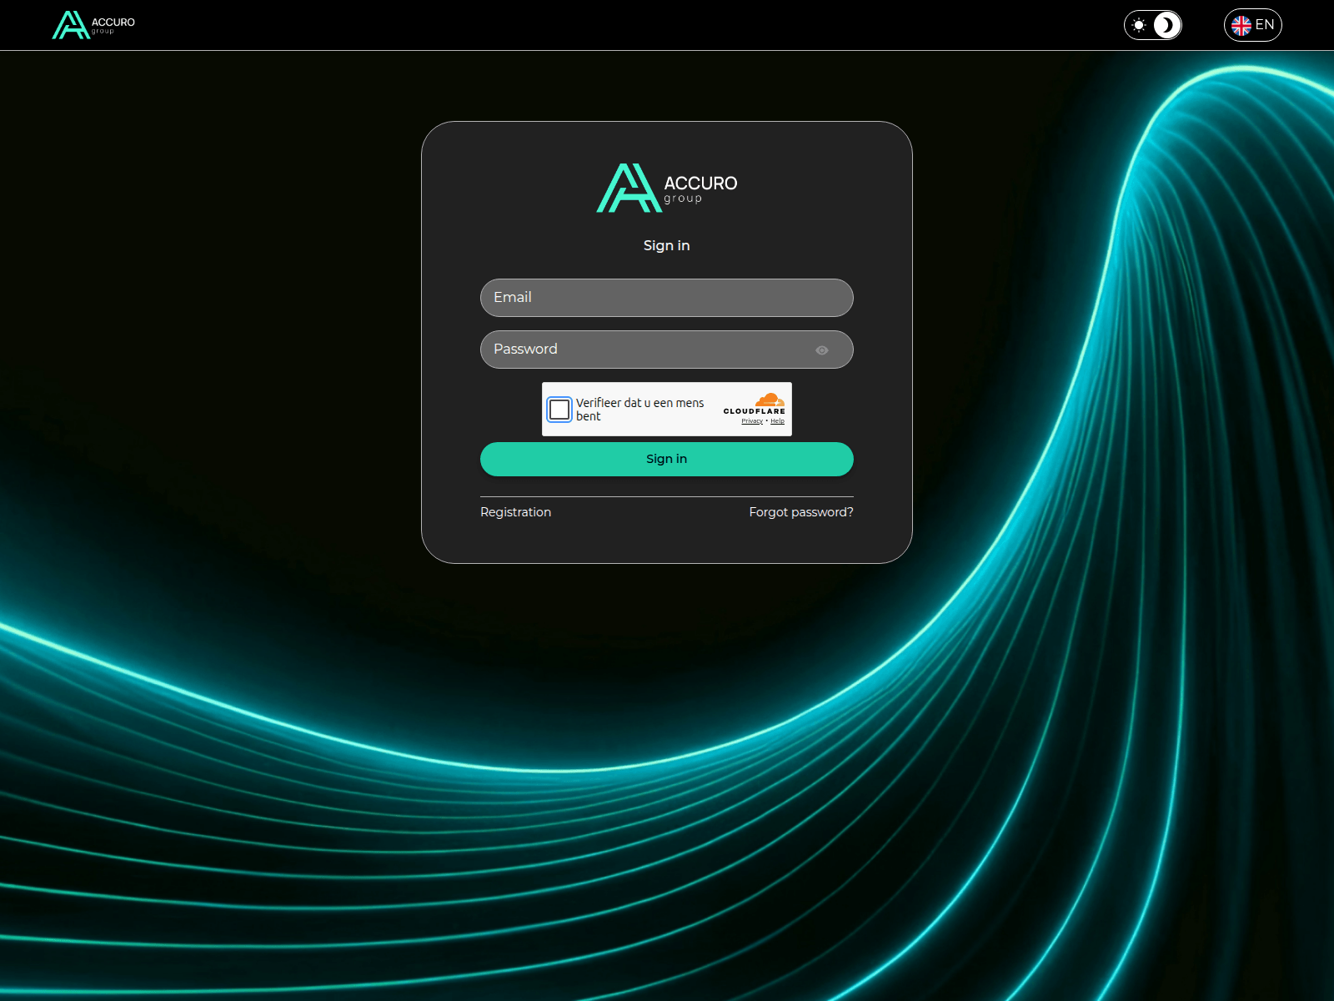Open the Cloudflare Help link
This screenshot has width=1334, height=1001.
tap(777, 421)
